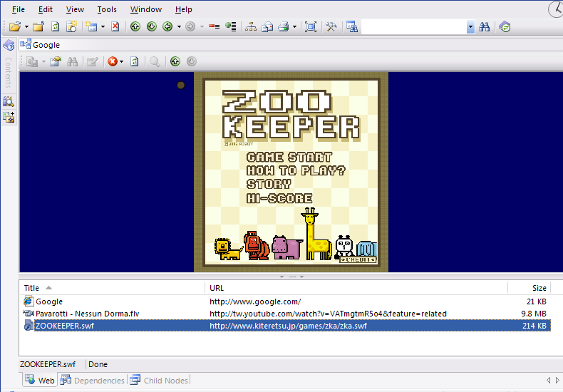Click the grayed forward arrow button

coord(190,26)
